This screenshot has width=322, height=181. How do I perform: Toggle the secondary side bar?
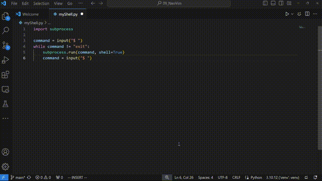pyautogui.click(x=281, y=4)
